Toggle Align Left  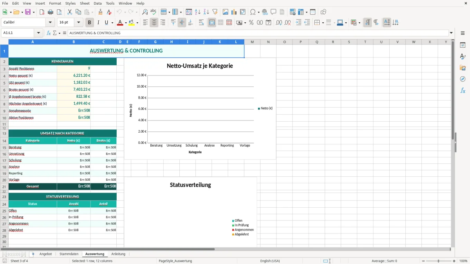click(145, 23)
